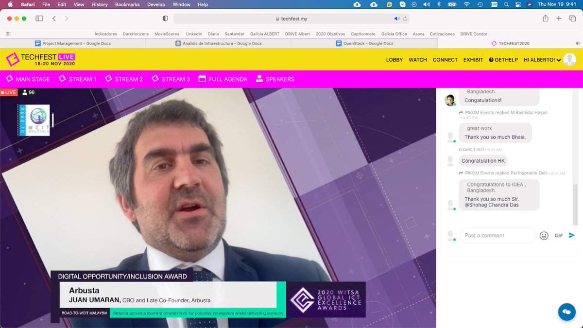Go forward with Safari forward arrow
The width and height of the screenshot is (583, 328).
pyautogui.click(x=67, y=18)
